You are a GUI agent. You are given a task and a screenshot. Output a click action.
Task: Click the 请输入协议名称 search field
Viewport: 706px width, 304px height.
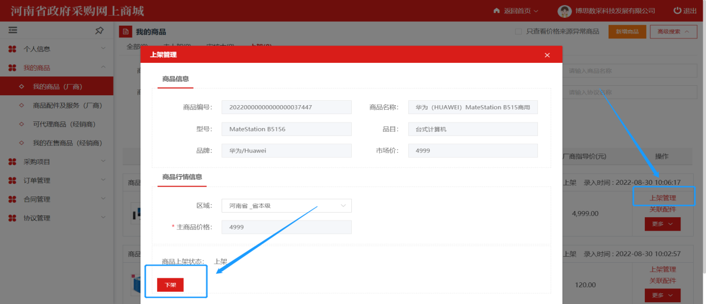630,92
